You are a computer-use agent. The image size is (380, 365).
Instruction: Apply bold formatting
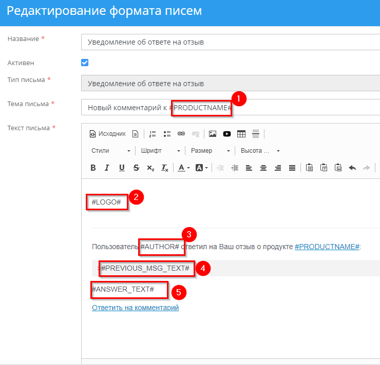[x=93, y=168]
